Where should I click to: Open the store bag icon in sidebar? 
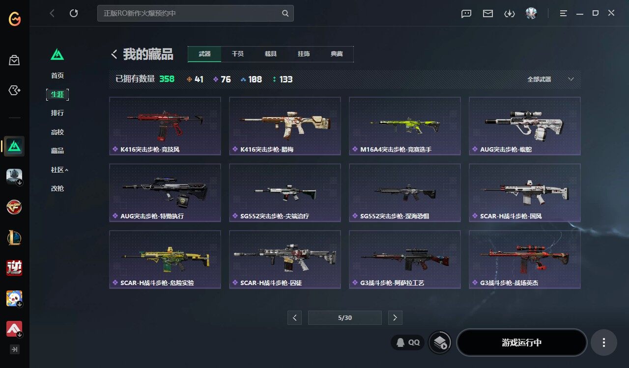pos(14,60)
